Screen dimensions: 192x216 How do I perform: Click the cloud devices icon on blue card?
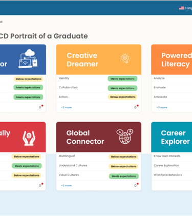click(x=28, y=59)
